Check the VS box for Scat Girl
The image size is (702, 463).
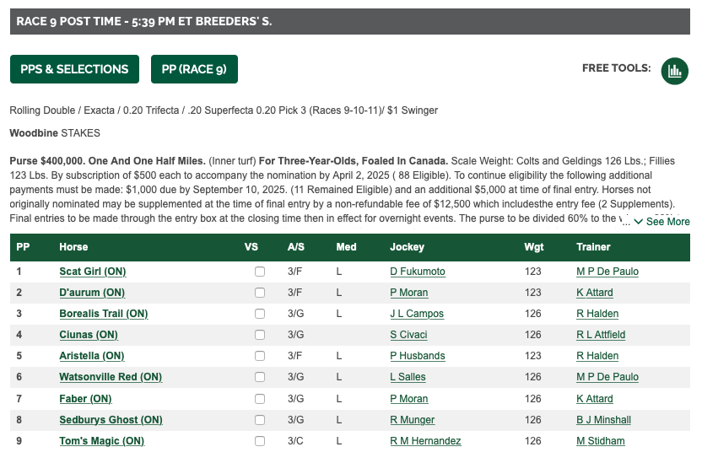click(x=260, y=272)
